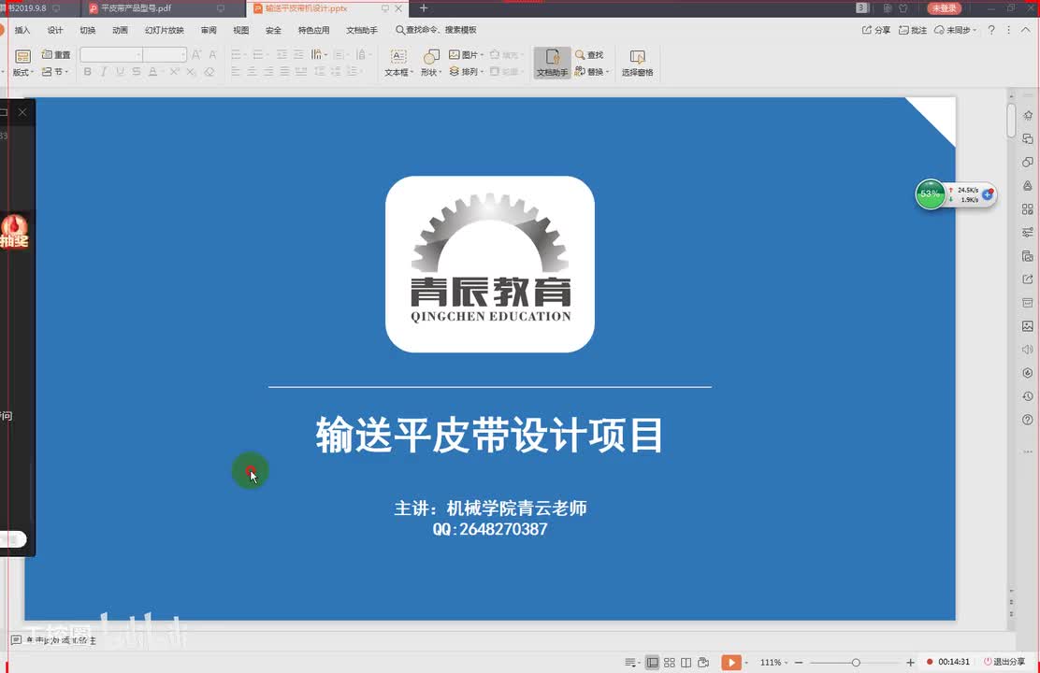Open the 形状 shapes gallery
This screenshot has width=1040, height=673.
click(430, 63)
